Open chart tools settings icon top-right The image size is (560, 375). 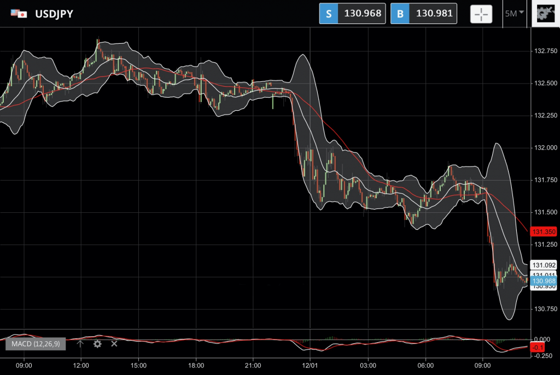[x=546, y=14]
